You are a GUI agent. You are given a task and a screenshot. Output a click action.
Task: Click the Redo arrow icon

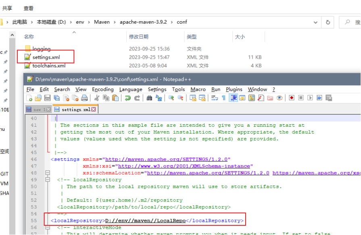137,98
